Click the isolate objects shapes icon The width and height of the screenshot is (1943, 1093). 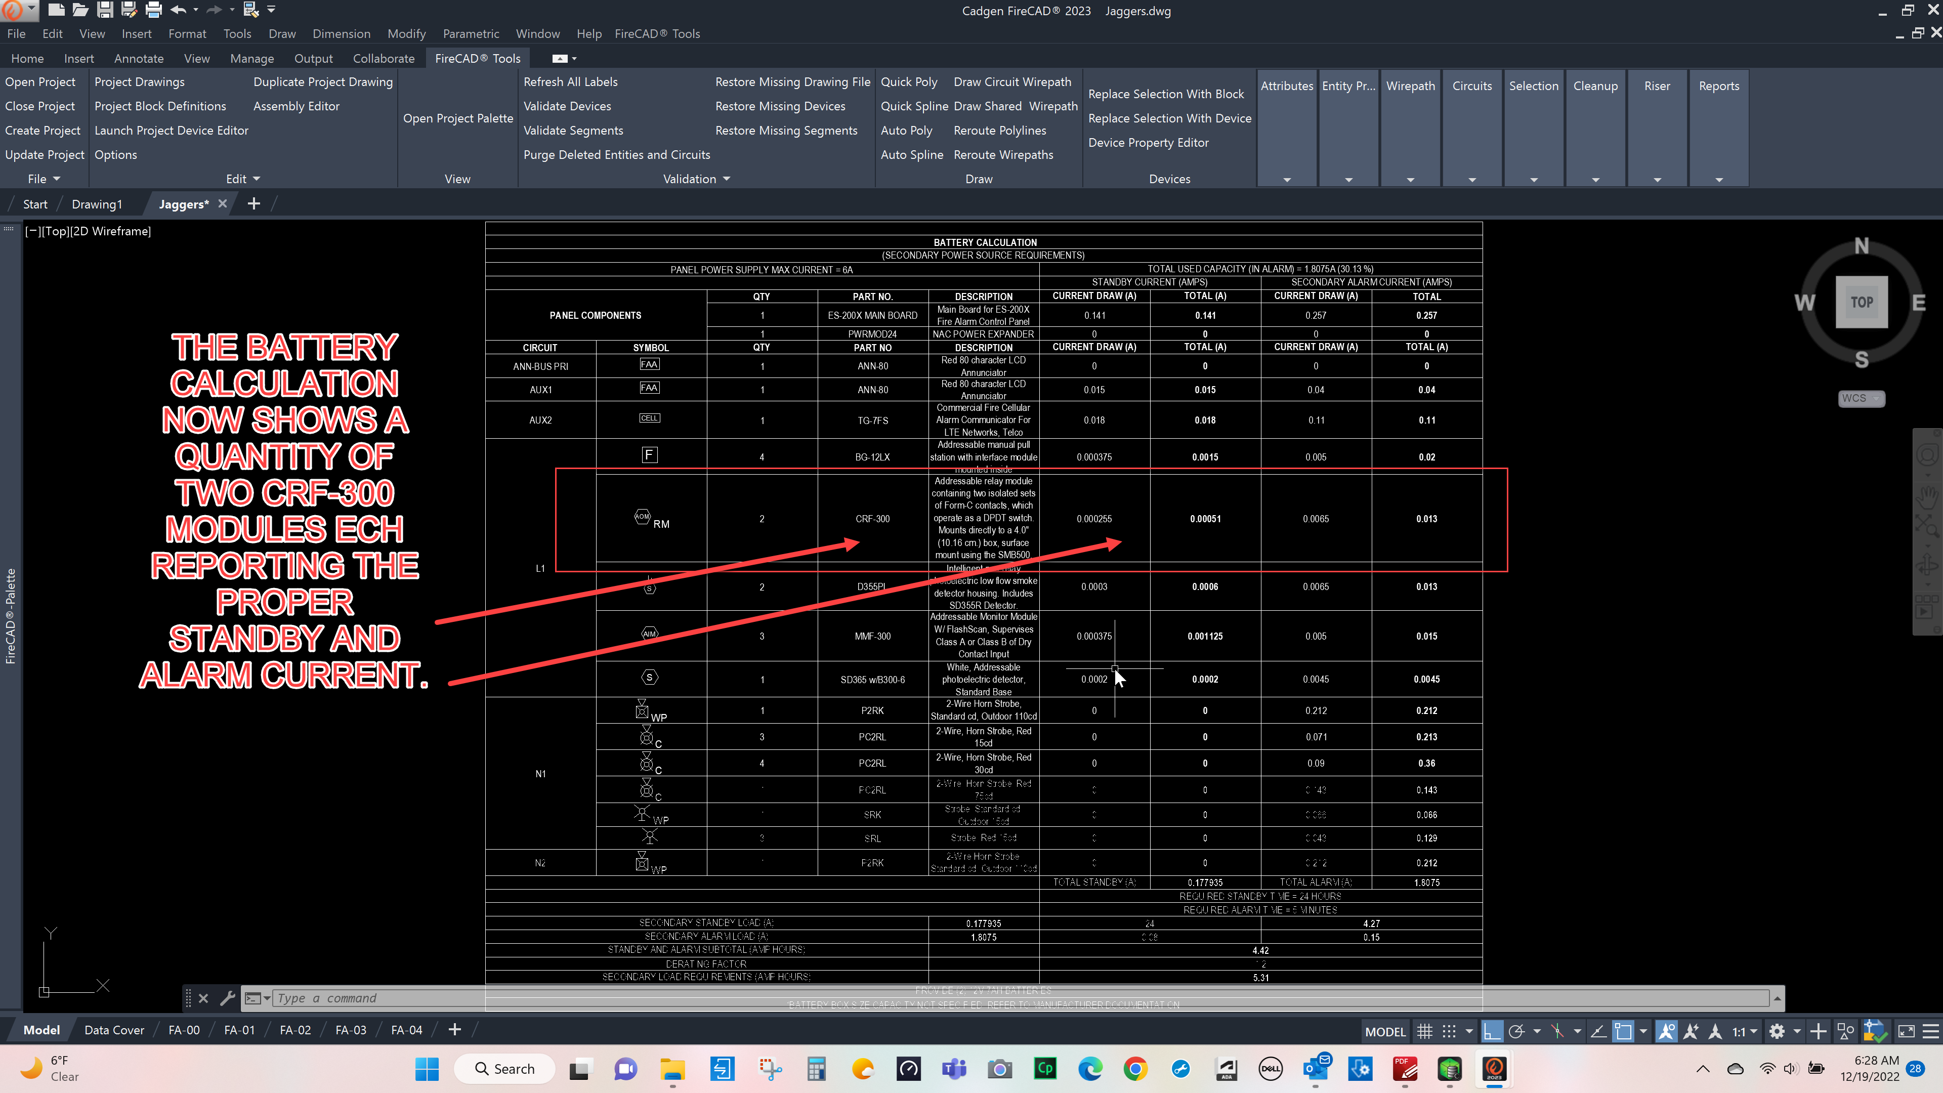pyautogui.click(x=1846, y=1031)
